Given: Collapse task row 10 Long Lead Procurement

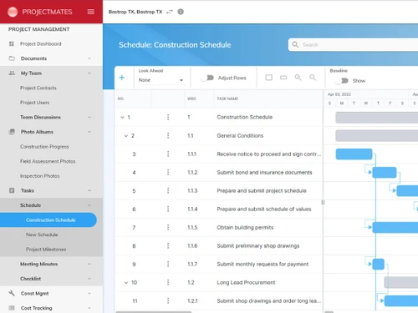Looking at the screenshot, I should coord(126,283).
